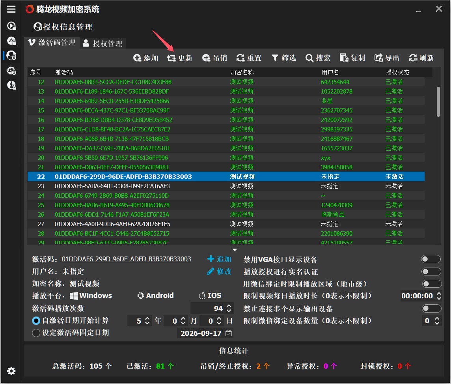The image size is (451, 384).
Task: Click the 已激活 81 个 statistic
Action: [150, 366]
